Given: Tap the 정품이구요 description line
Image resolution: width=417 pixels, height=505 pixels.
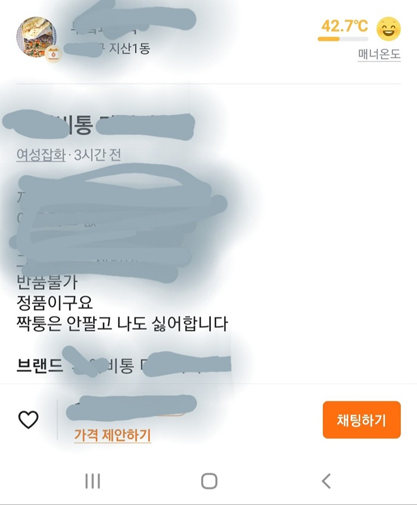Looking at the screenshot, I should pos(55,303).
